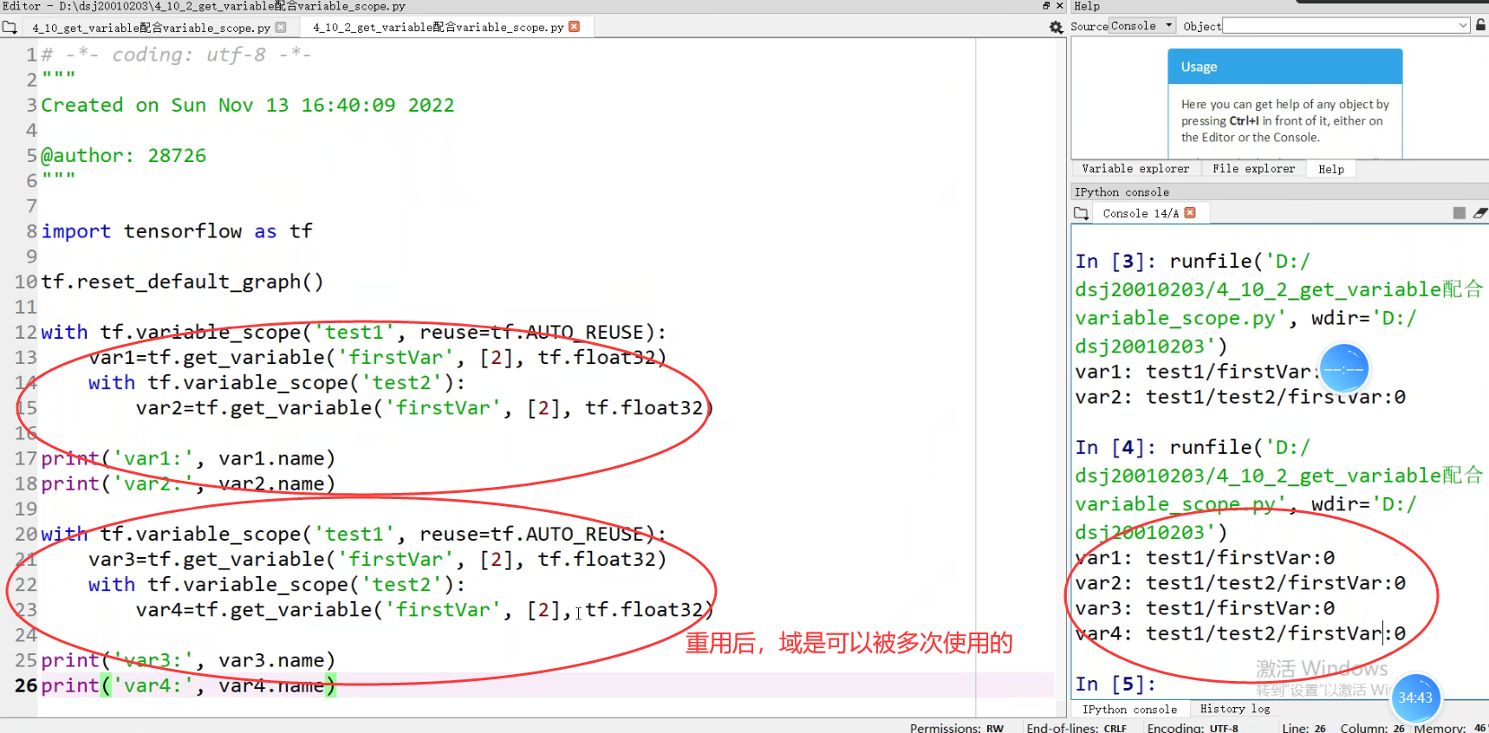Click the floating blue circle over the console
Screen dimensions: 1489x733
[x=1343, y=369]
